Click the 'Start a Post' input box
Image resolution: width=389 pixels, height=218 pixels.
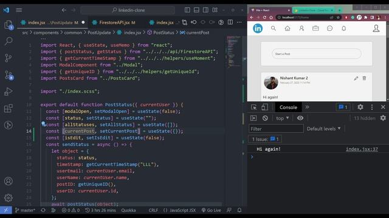point(317,54)
